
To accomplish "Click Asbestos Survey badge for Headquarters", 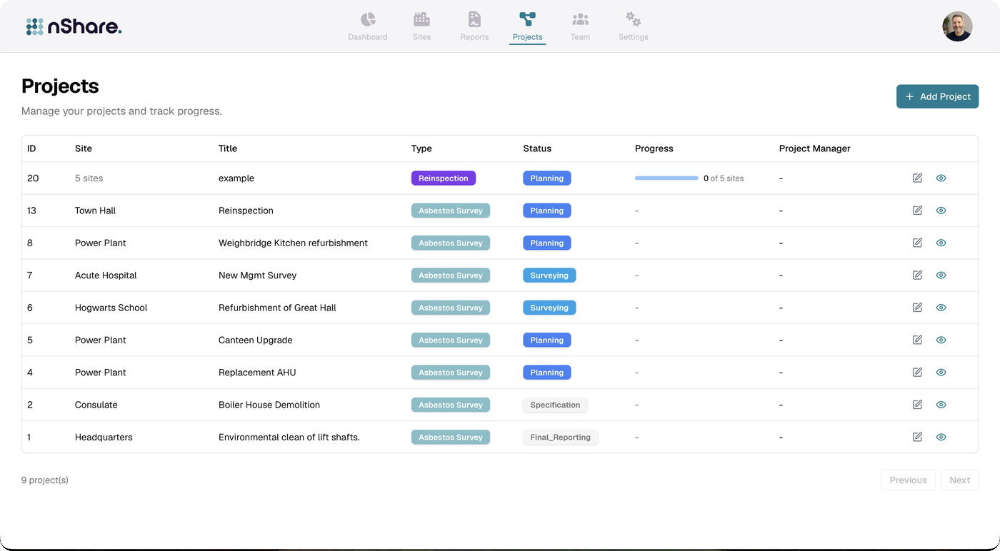I will (x=450, y=437).
